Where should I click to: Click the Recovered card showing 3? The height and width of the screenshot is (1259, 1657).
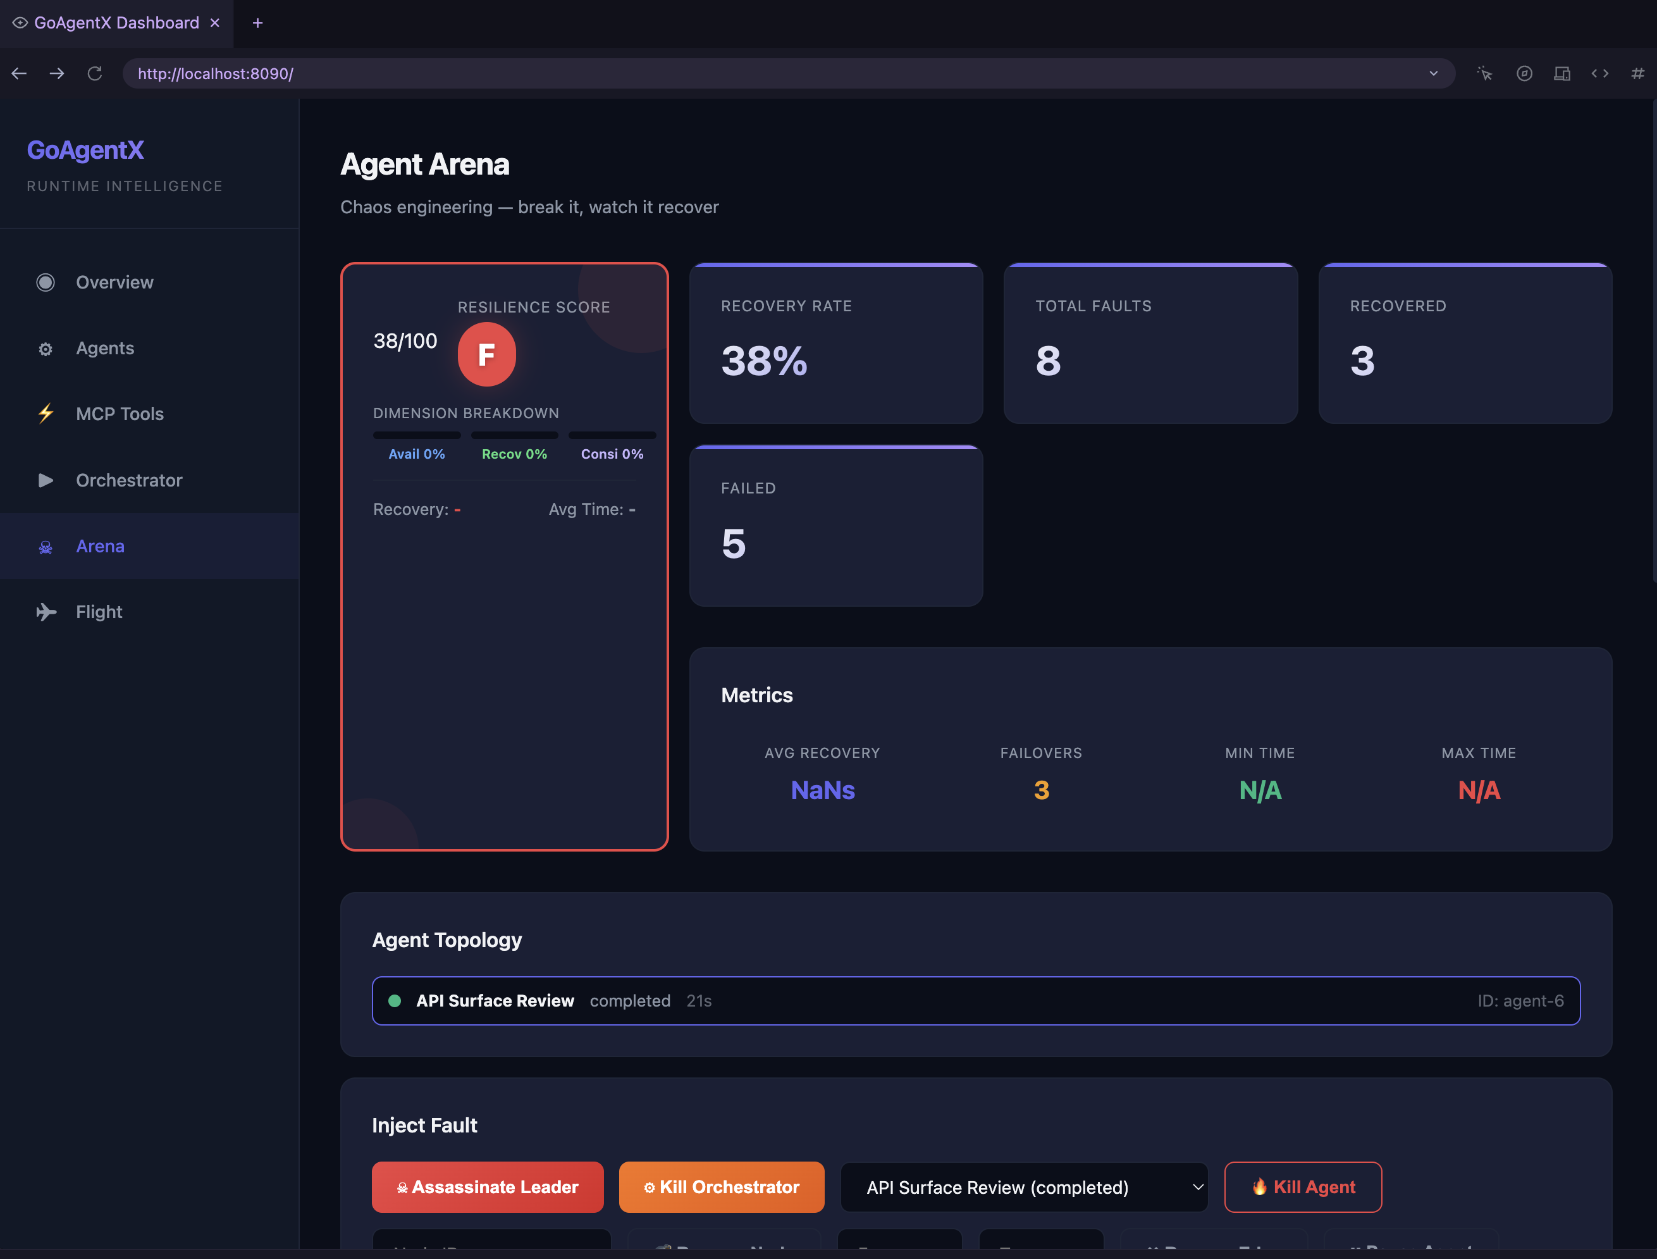(1465, 344)
